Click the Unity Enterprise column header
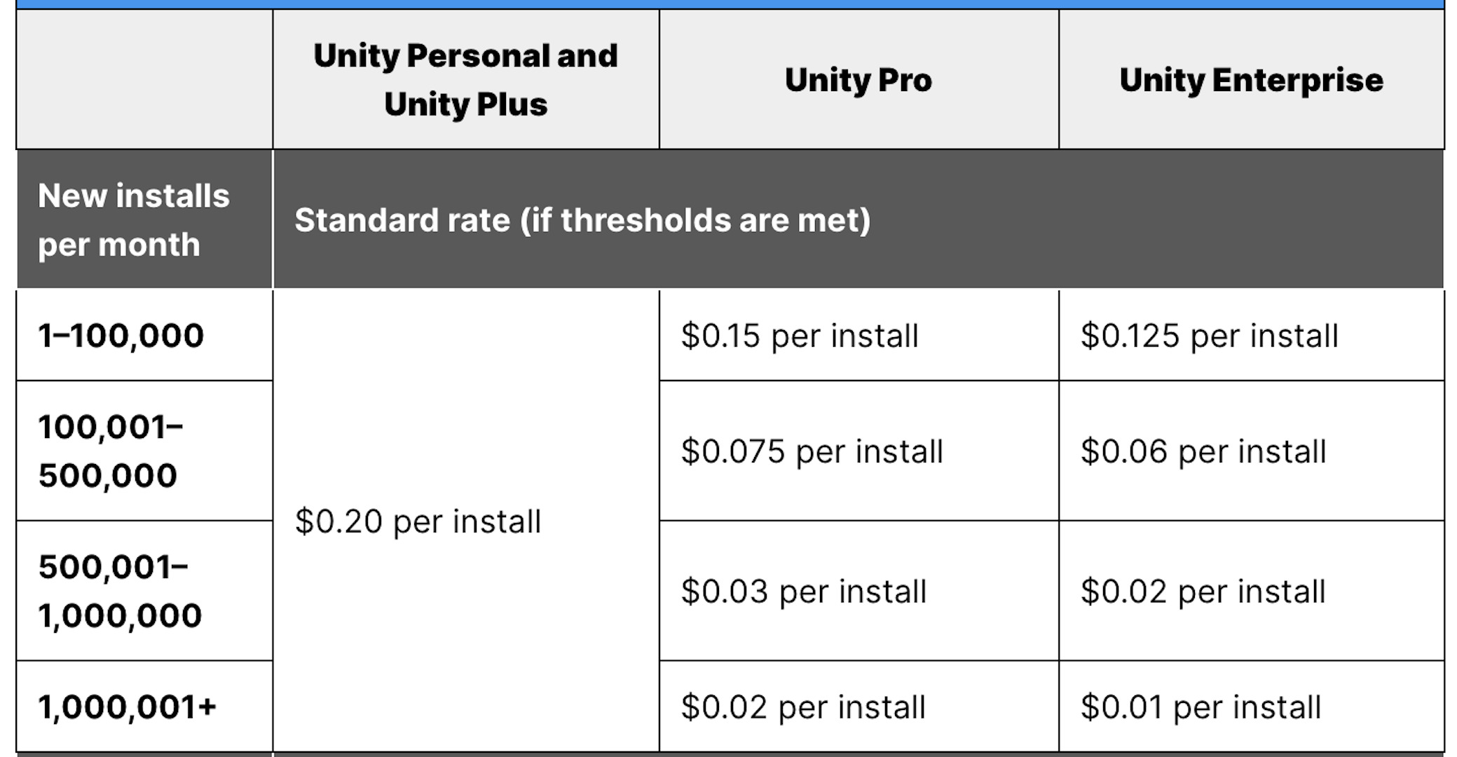Image resolution: width=1457 pixels, height=757 pixels. pyautogui.click(x=1252, y=79)
